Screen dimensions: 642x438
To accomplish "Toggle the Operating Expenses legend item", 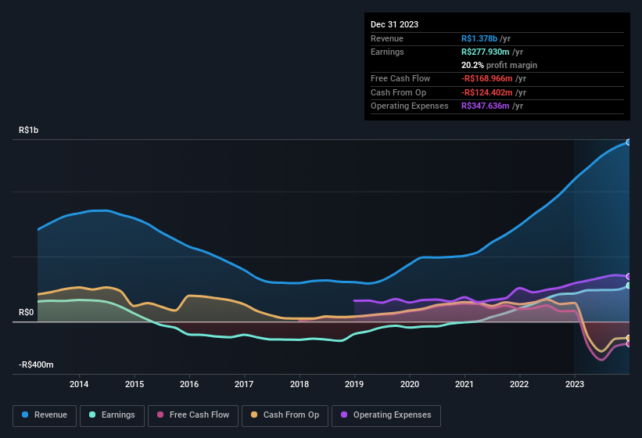I will (x=386, y=415).
